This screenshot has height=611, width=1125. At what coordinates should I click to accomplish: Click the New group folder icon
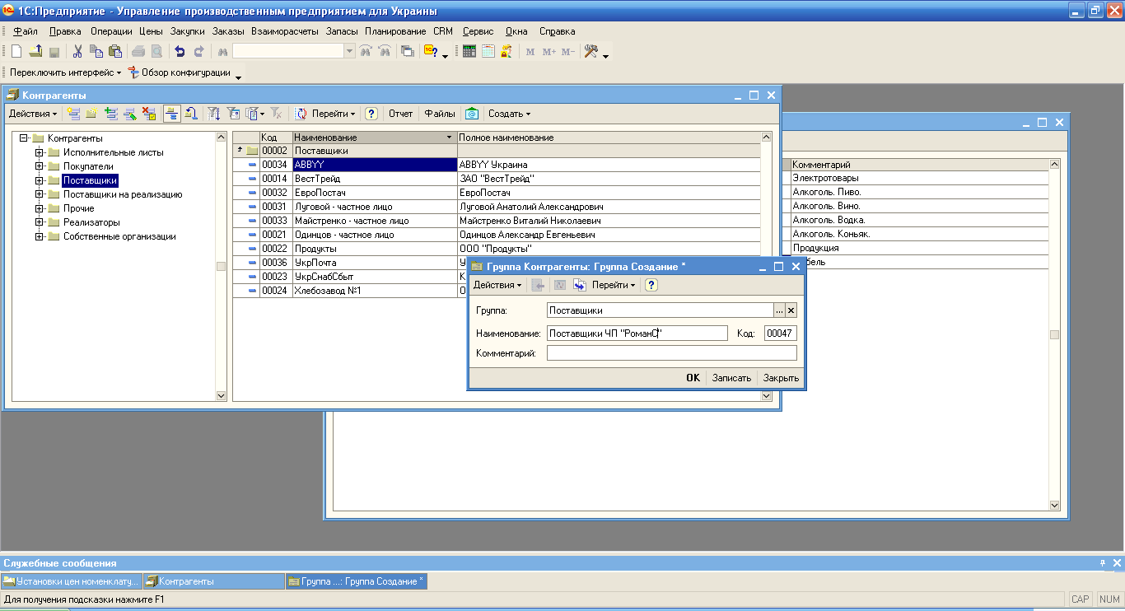92,114
